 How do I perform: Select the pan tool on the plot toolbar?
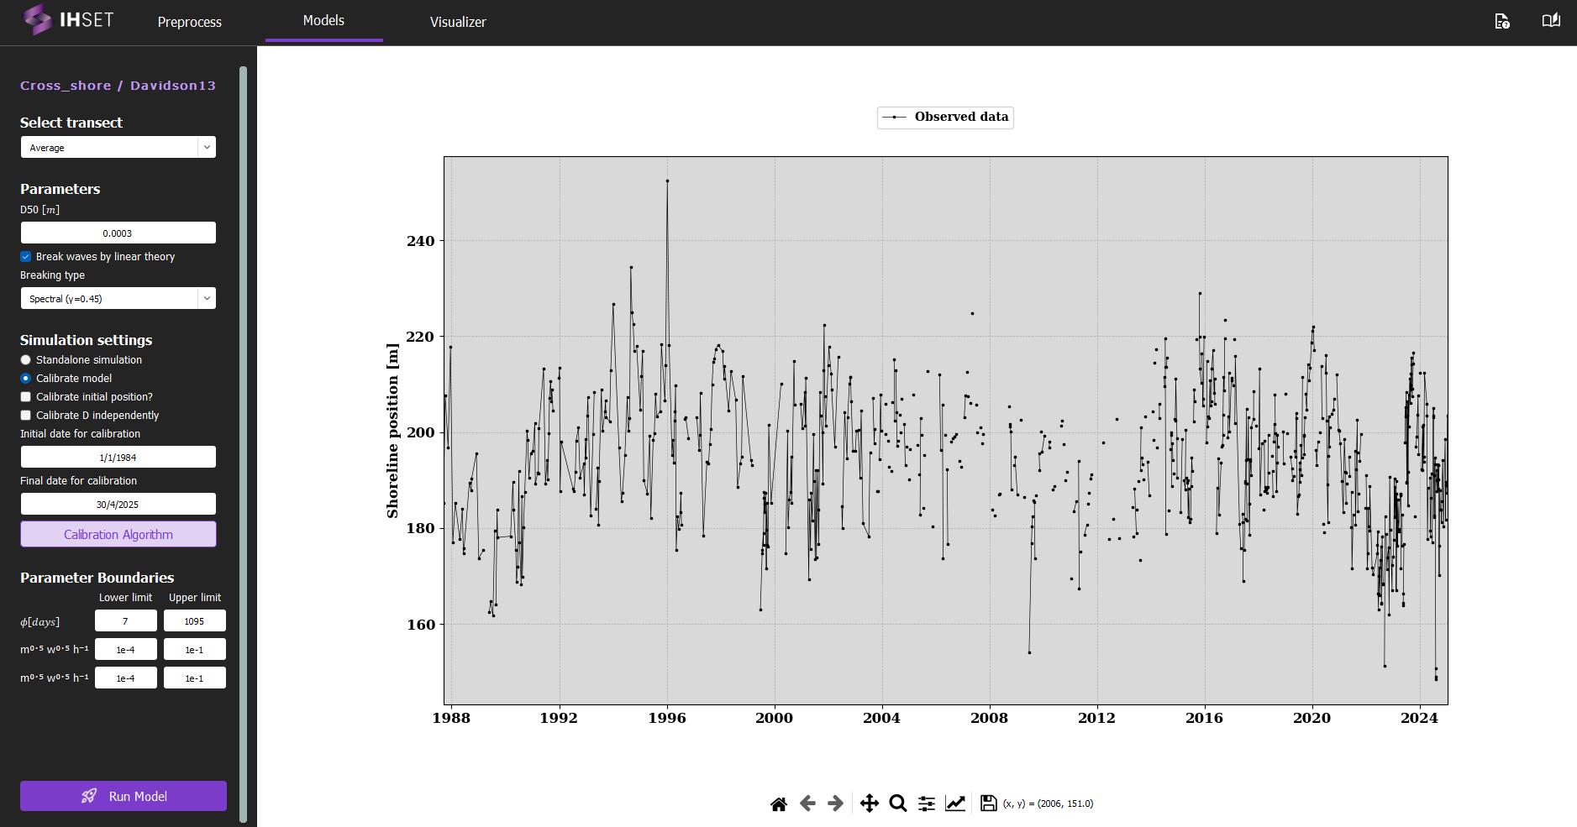(x=870, y=803)
